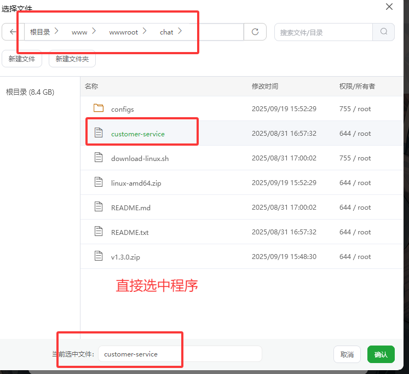This screenshot has height=374, width=409.
Task: Click the search magnifier icon
Action: point(383,32)
